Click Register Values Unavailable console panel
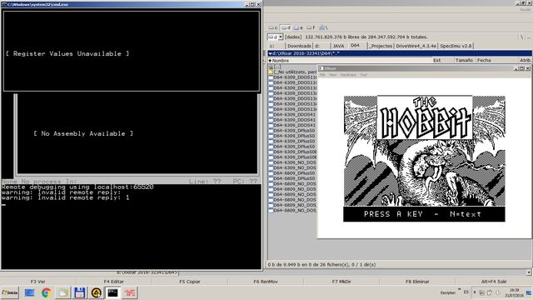Viewport: 533px width, 300px height. [132, 51]
